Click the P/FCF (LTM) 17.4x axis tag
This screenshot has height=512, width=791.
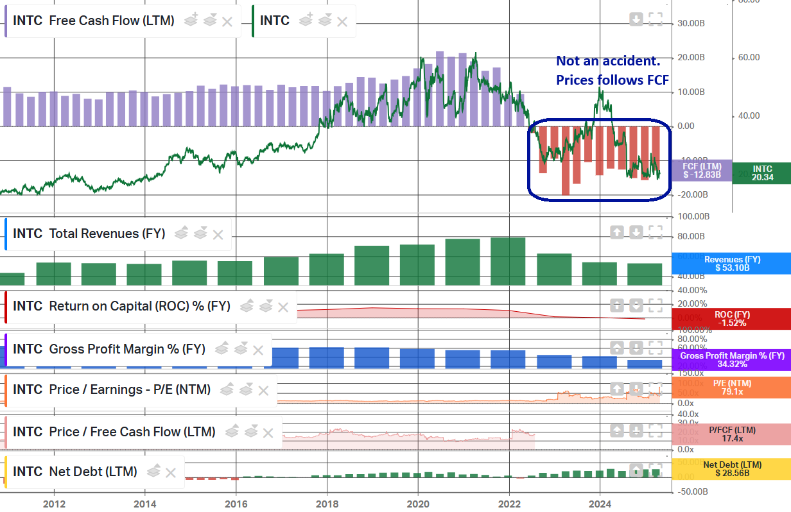pyautogui.click(x=731, y=434)
